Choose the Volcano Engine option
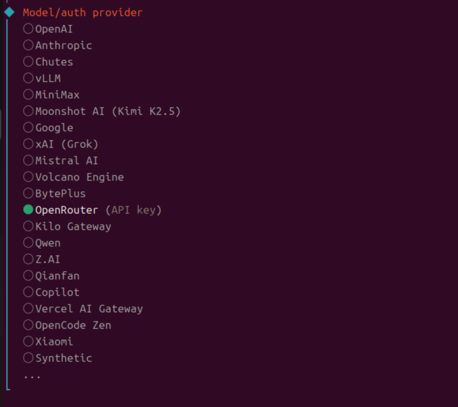The width and height of the screenshot is (458, 407). (28, 177)
